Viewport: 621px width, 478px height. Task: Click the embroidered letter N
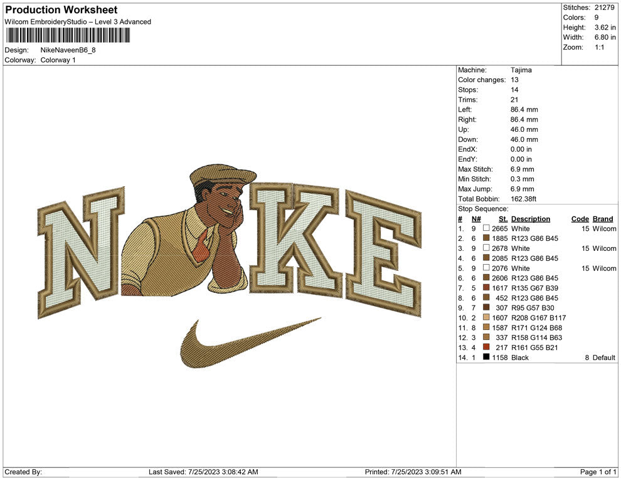coord(81,252)
